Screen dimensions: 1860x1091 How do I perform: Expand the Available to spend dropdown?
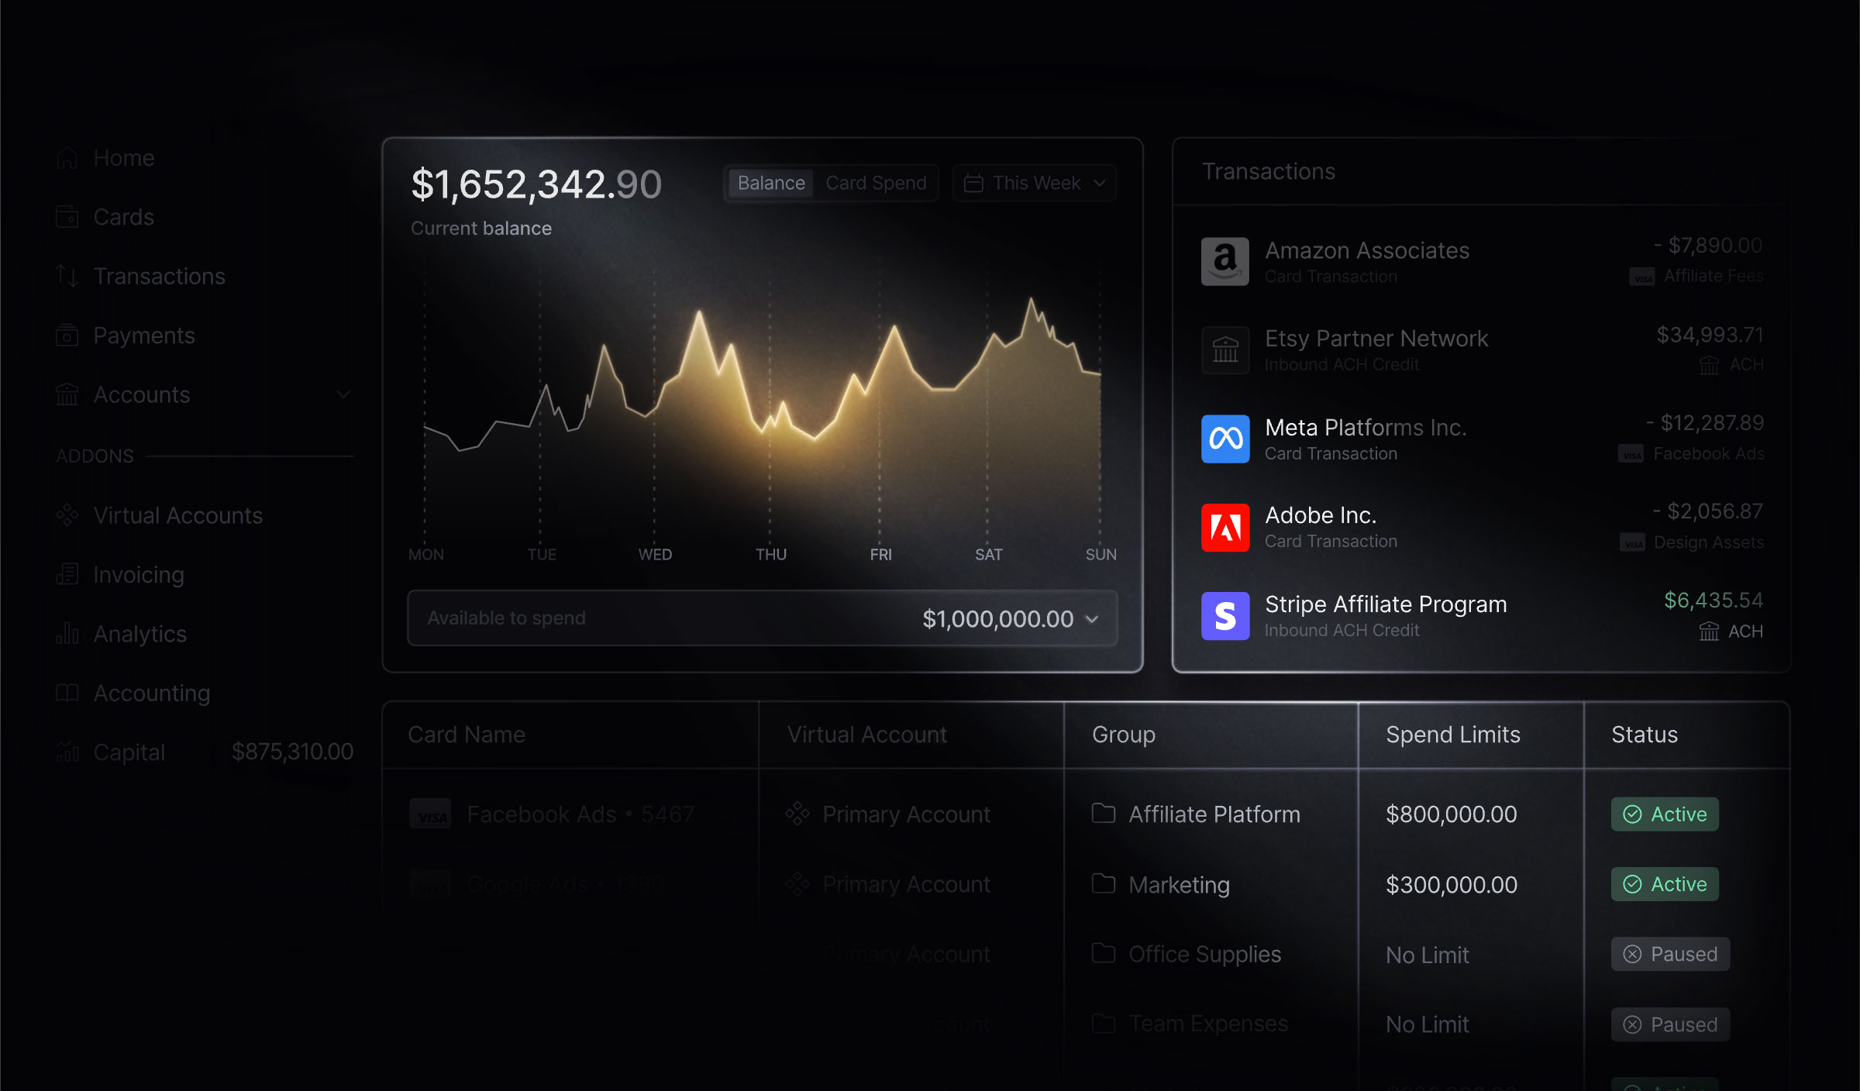pos(1092,619)
